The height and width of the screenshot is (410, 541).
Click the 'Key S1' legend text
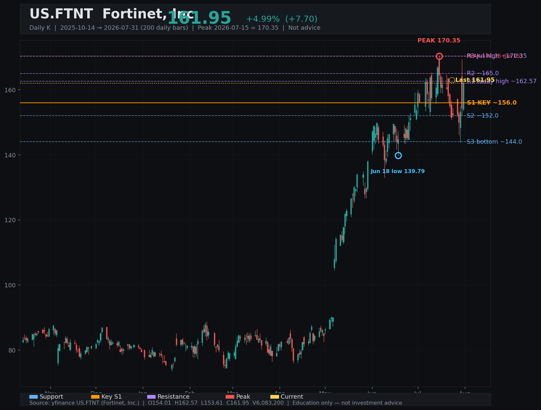(x=111, y=397)
